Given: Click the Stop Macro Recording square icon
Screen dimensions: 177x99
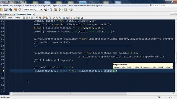Looking at the screenshot, I should point(74,18).
